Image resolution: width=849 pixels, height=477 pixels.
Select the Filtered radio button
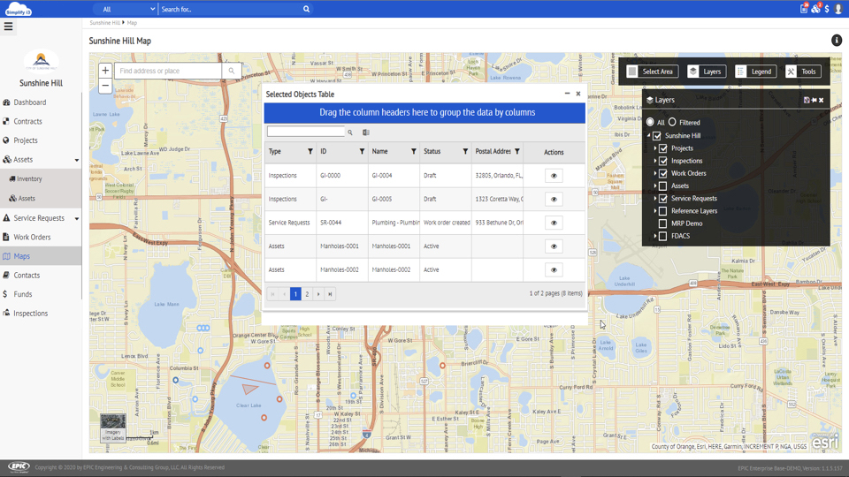click(672, 123)
